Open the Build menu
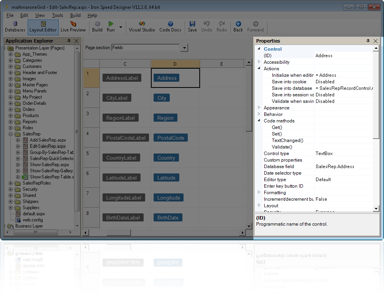 [75, 15]
